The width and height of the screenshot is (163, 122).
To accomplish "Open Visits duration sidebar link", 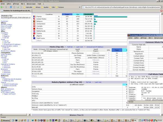I will pyautogui.click(x=6, y=54).
